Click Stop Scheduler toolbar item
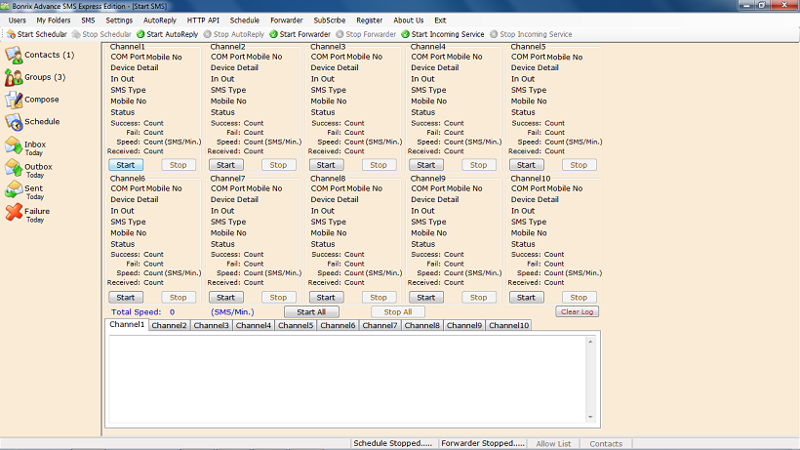This screenshot has width=800, height=450. (x=101, y=34)
